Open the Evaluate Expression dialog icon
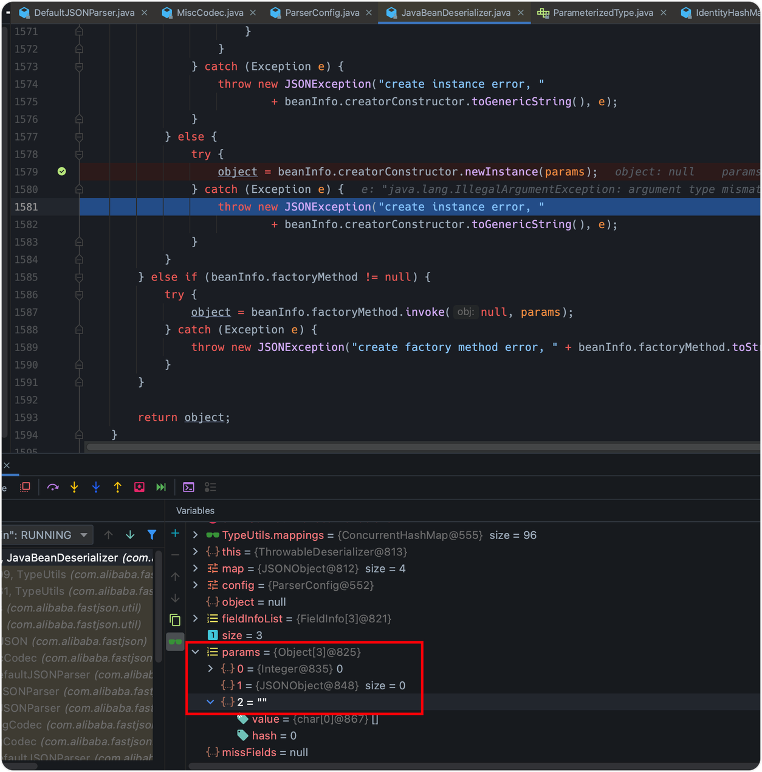The image size is (762, 772). pyautogui.click(x=188, y=487)
